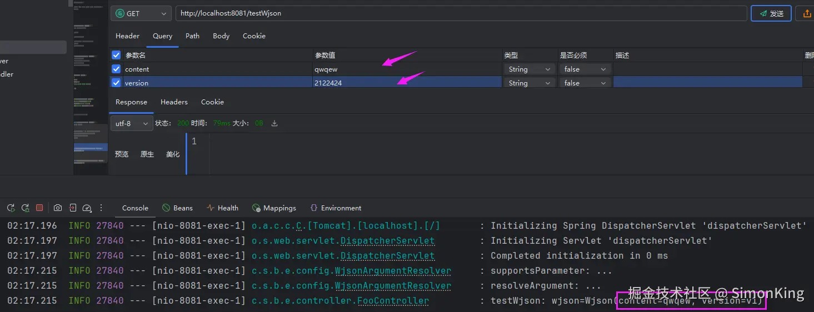This screenshot has height=312, width=814.
Task: Click the camera thread dump icon
Action: click(58, 208)
